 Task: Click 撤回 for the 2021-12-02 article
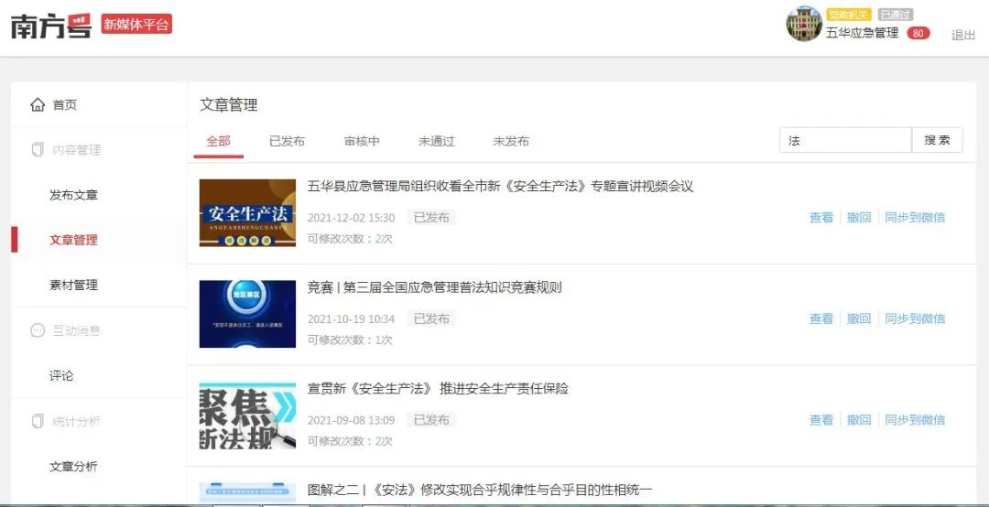click(859, 218)
